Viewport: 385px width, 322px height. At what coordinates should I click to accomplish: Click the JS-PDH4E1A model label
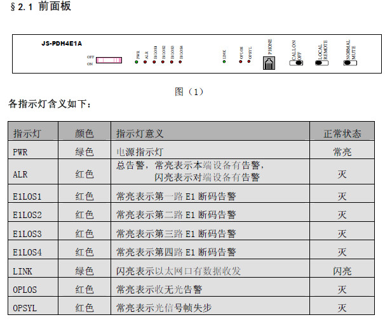tap(62, 44)
